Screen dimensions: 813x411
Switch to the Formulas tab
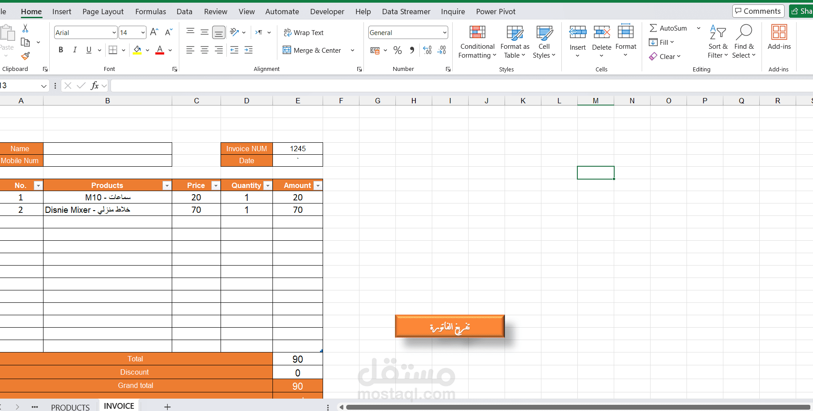[150, 12]
